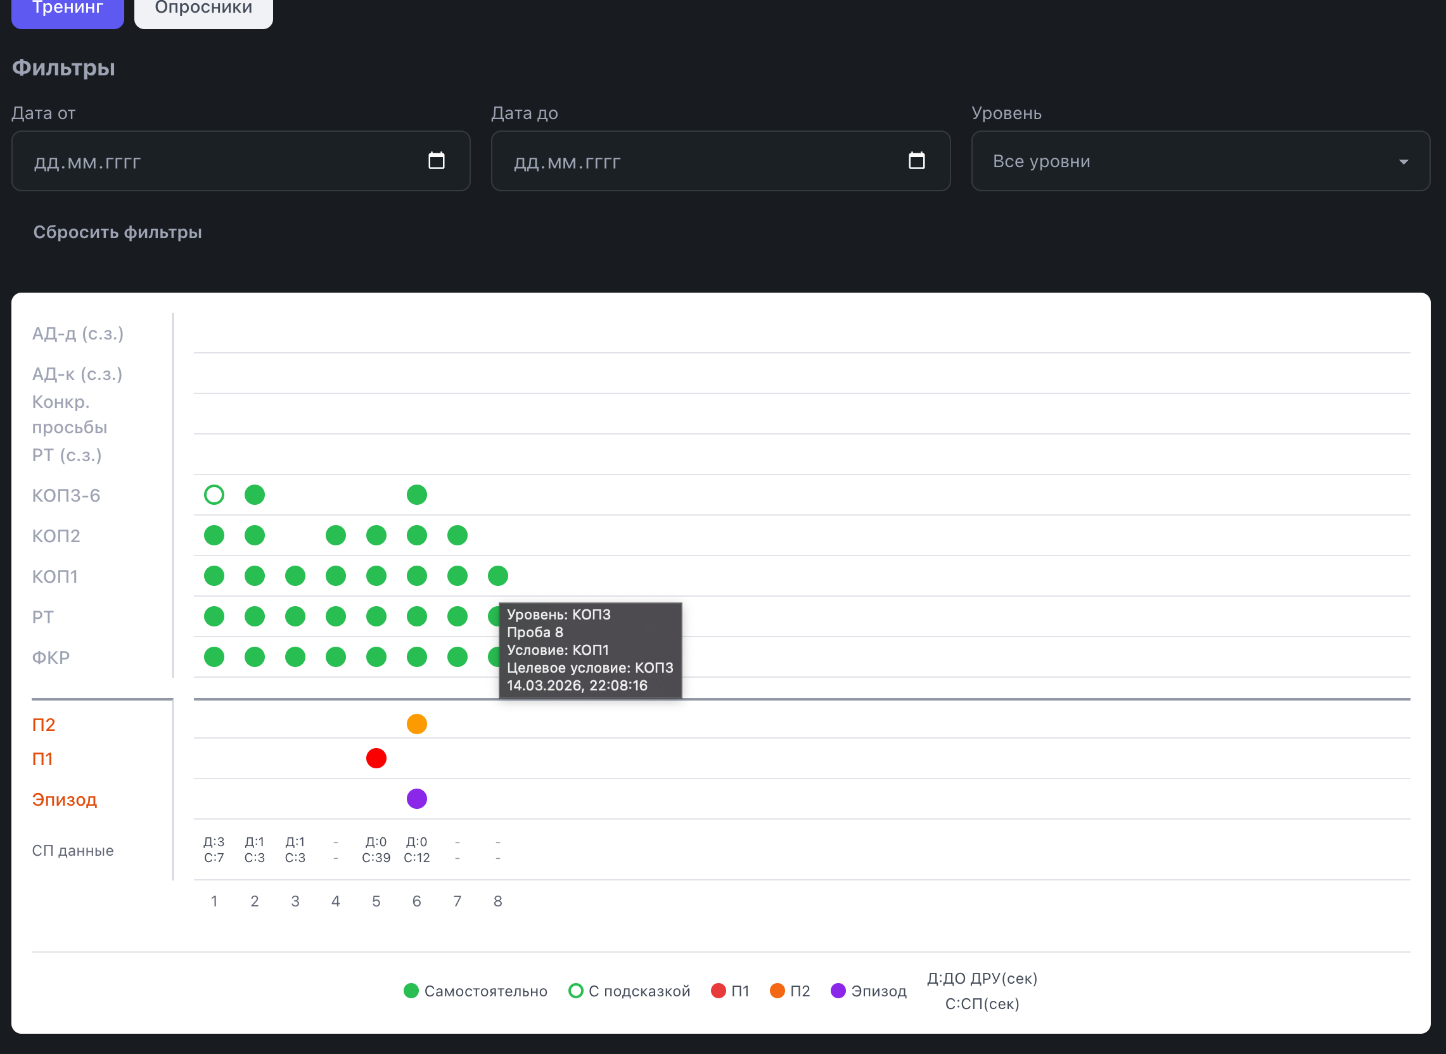1446x1054 pixels.
Task: Click the red П1 marker in trial 5
Action: coord(376,758)
